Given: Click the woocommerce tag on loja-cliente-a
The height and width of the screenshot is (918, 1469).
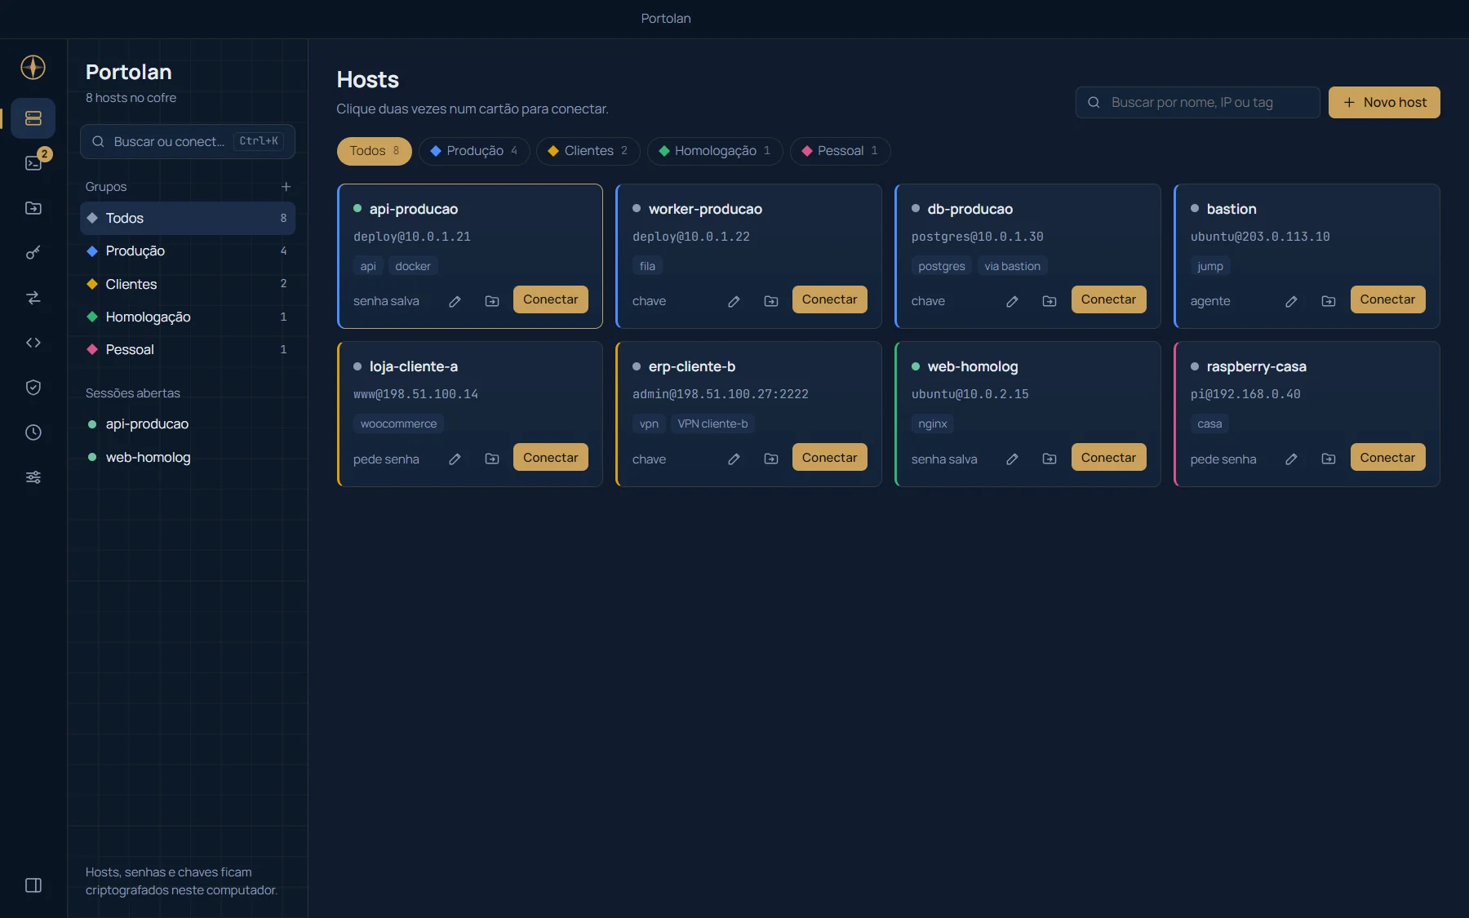Looking at the screenshot, I should [398, 424].
